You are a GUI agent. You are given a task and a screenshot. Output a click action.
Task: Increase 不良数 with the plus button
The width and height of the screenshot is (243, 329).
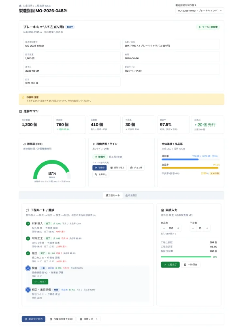coord(207,228)
